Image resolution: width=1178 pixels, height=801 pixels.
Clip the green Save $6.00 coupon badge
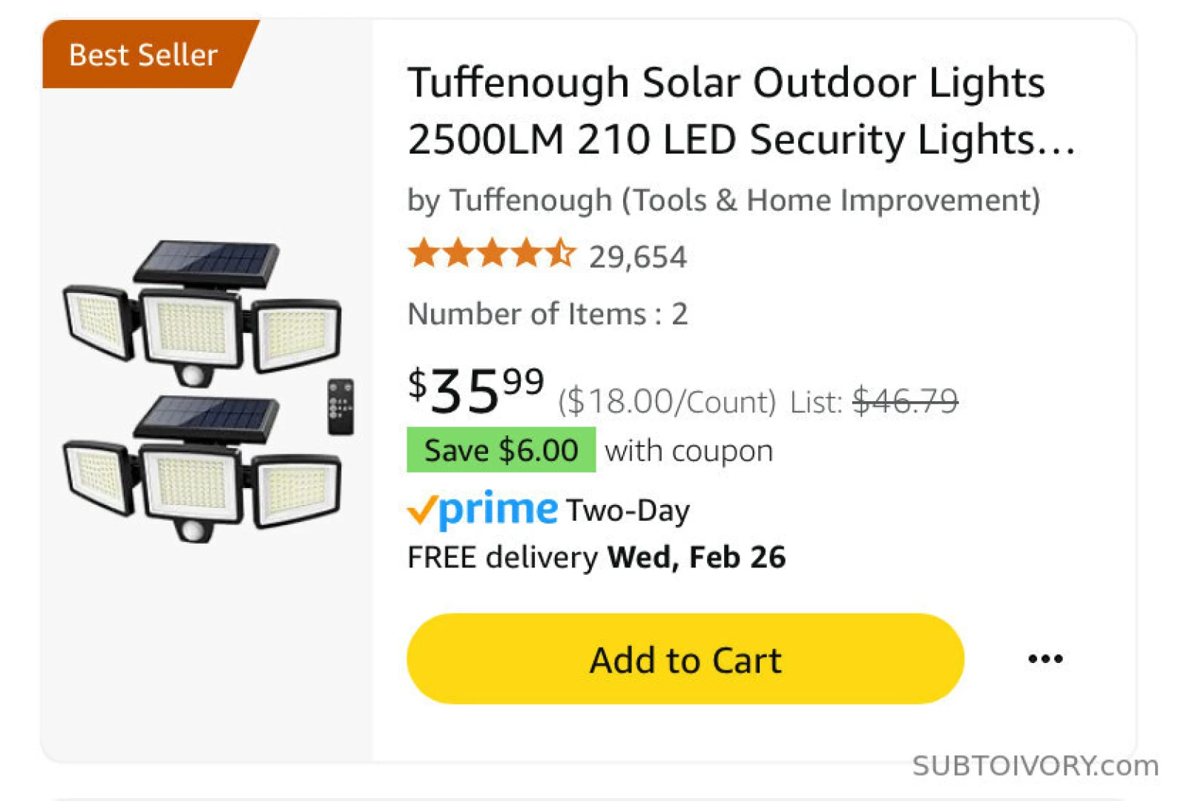pyautogui.click(x=501, y=450)
